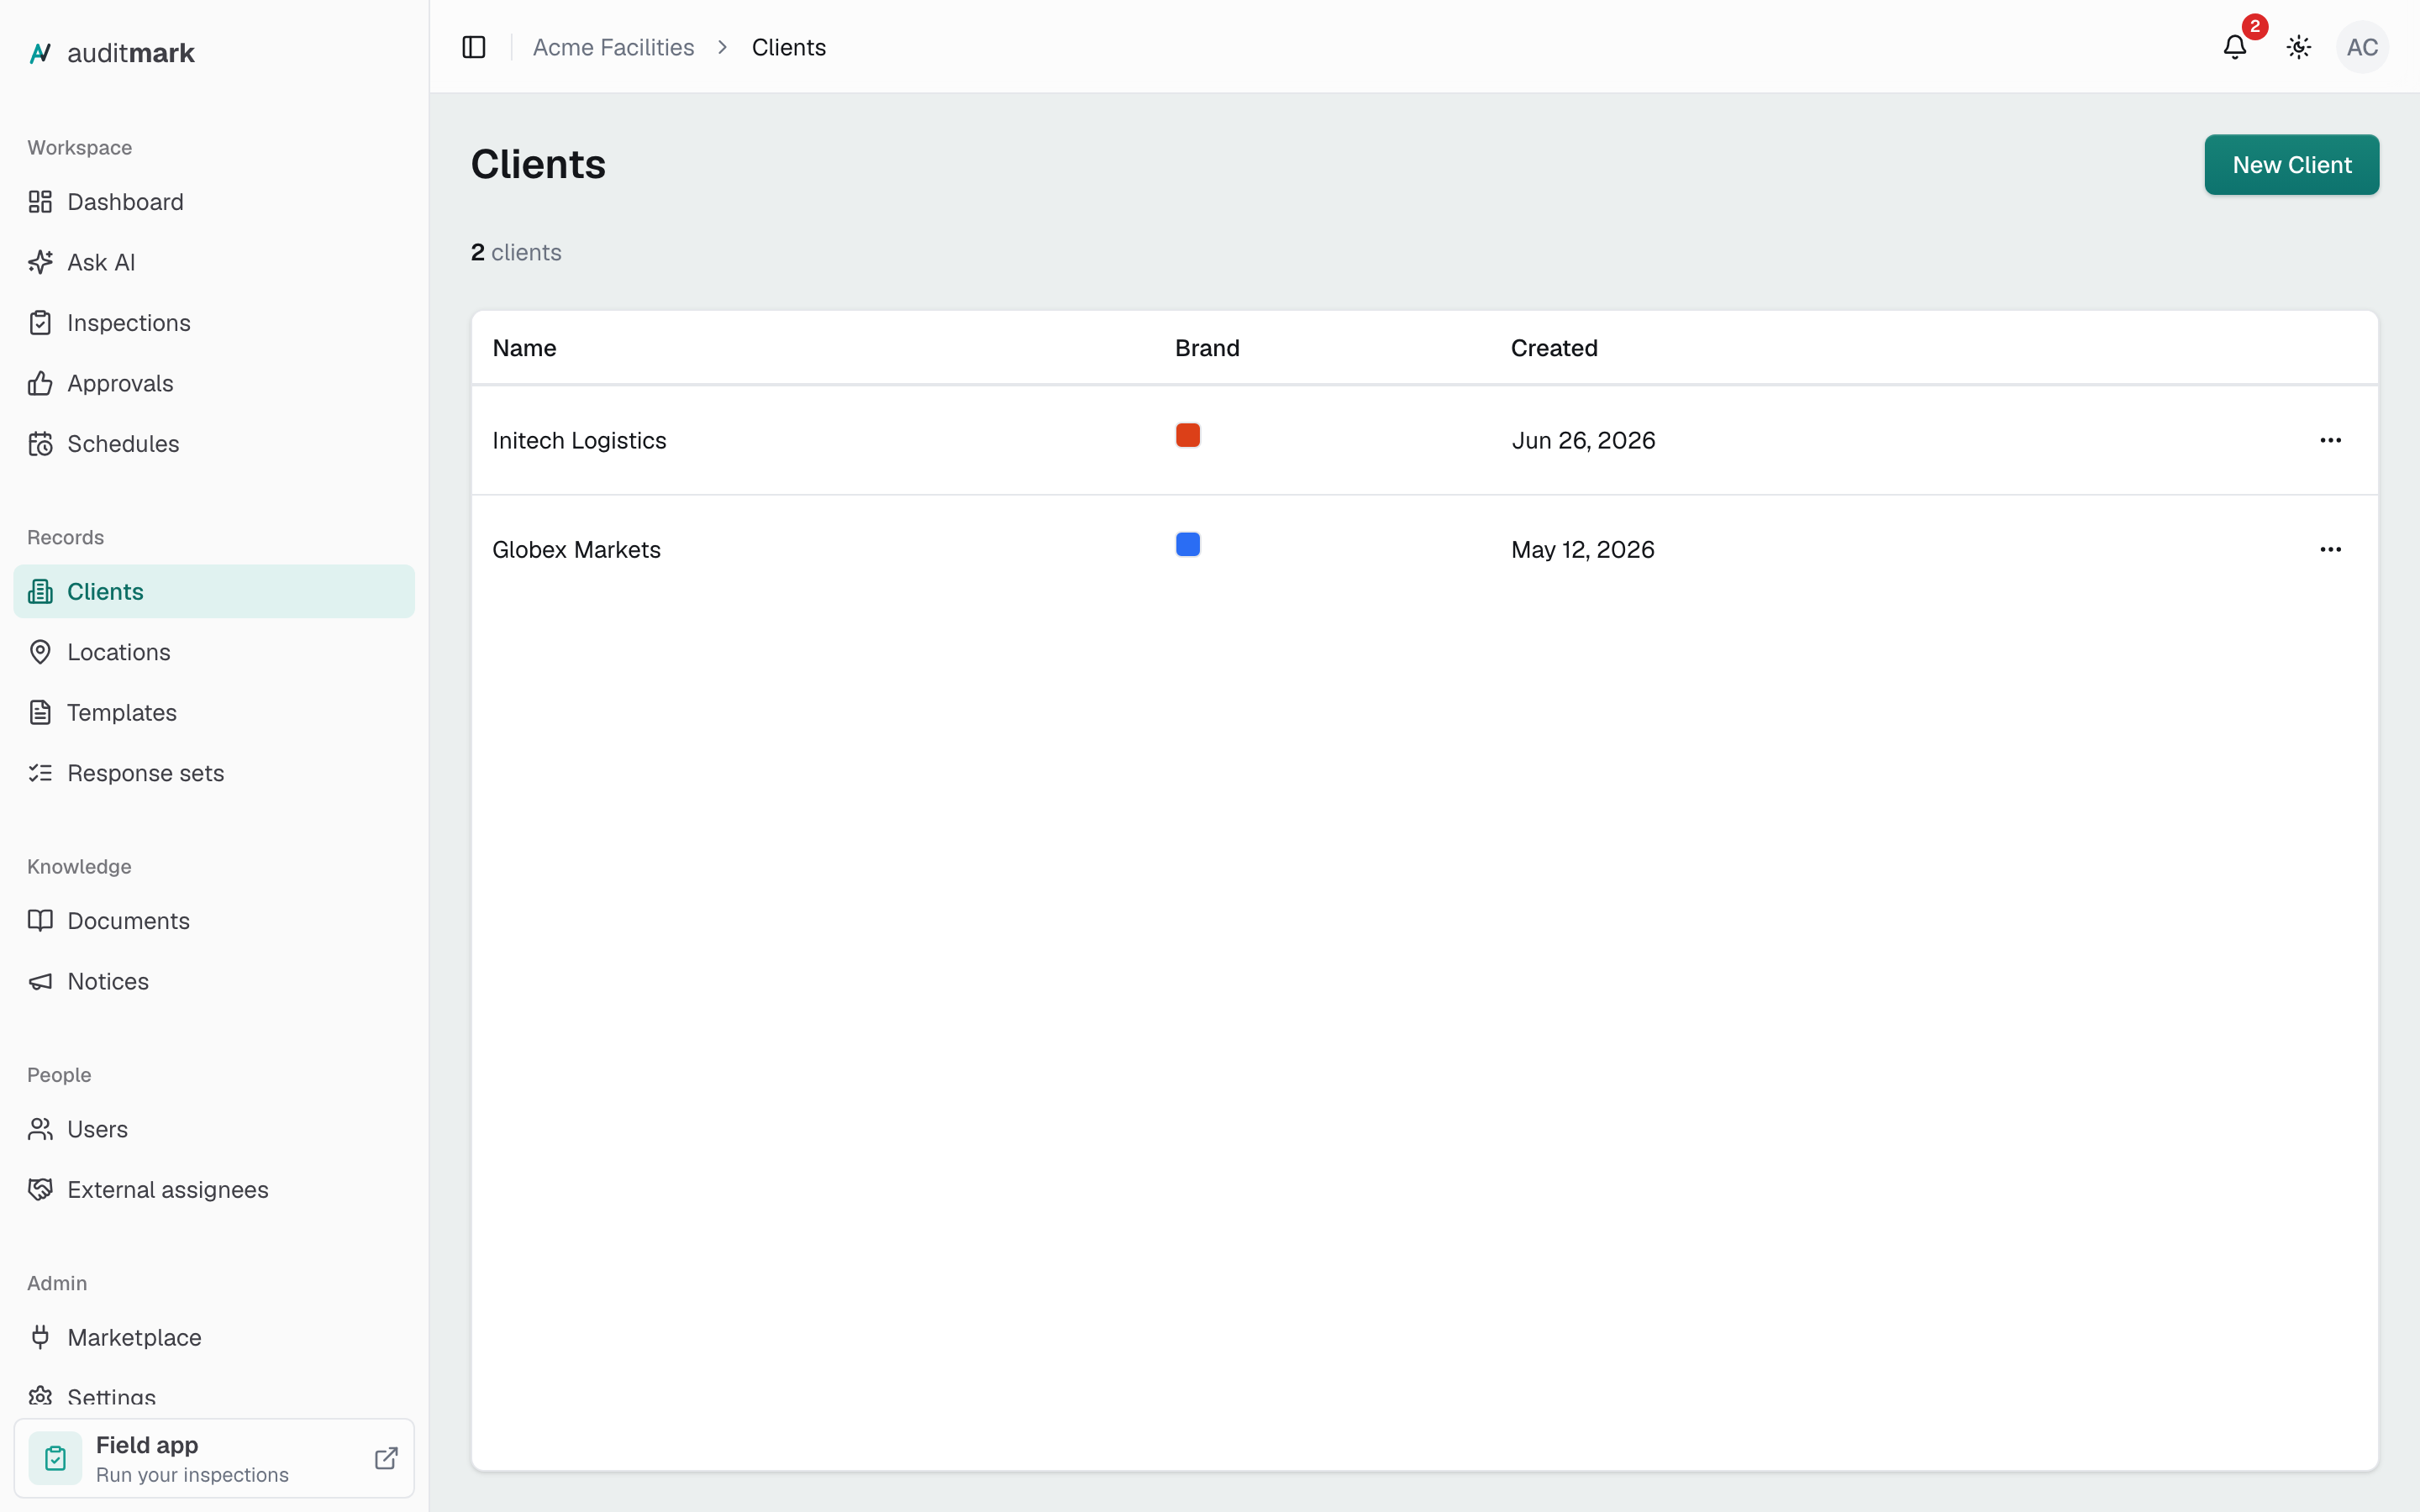Open the notifications bell
The width and height of the screenshot is (2420, 1512).
[x=2235, y=47]
